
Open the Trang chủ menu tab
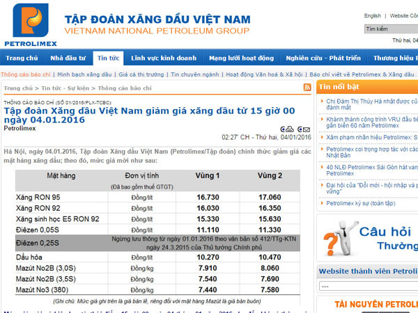pyautogui.click(x=22, y=58)
